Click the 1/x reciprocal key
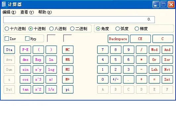 click(x=51, y=89)
